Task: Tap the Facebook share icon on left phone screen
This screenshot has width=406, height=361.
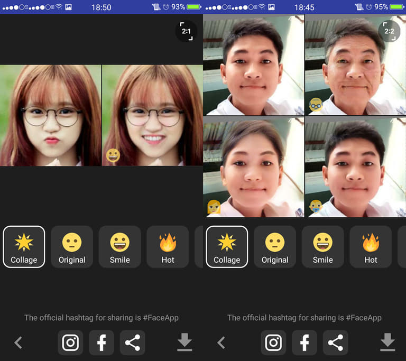Action: 101,343
